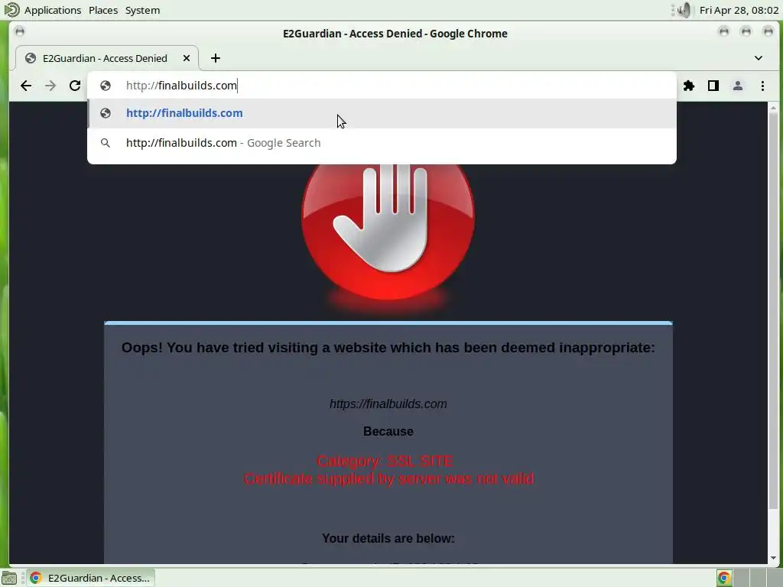Select the E2Guardian - Access Denied tab
This screenshot has width=783, height=587.
click(x=107, y=58)
